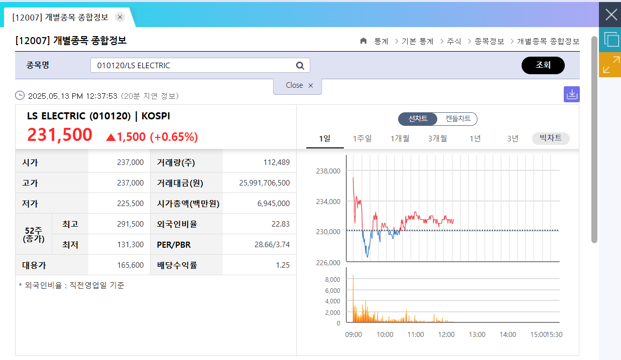
Task: Select the 1년 period tab
Action: 474,138
